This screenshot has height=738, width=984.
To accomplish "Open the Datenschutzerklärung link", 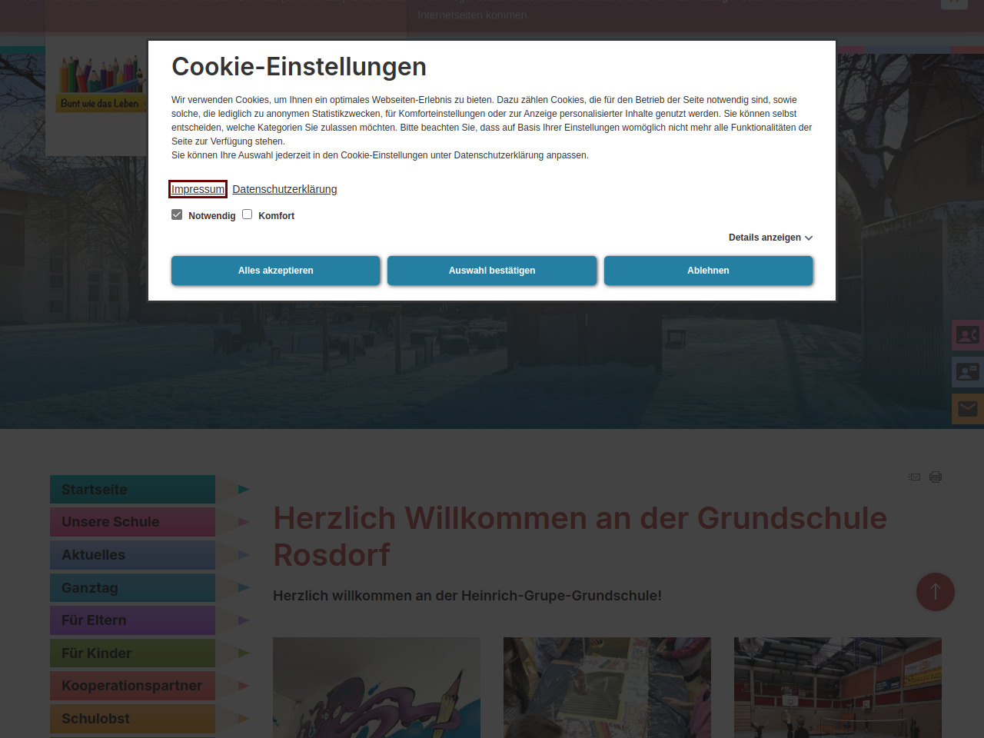I will pyautogui.click(x=284, y=189).
